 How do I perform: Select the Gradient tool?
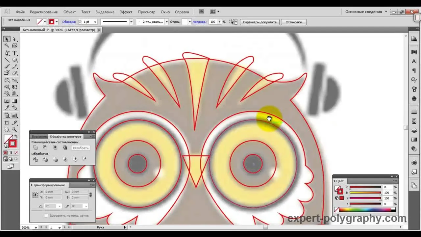point(14,101)
